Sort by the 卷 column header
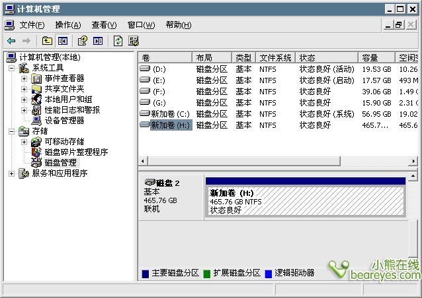Image resolution: width=422 pixels, height=298 pixels. coord(165,57)
